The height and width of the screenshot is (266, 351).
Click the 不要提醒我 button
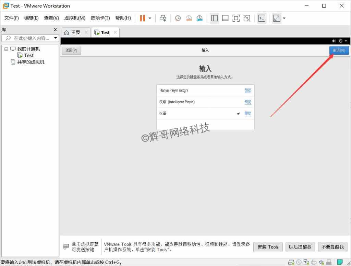click(332, 247)
